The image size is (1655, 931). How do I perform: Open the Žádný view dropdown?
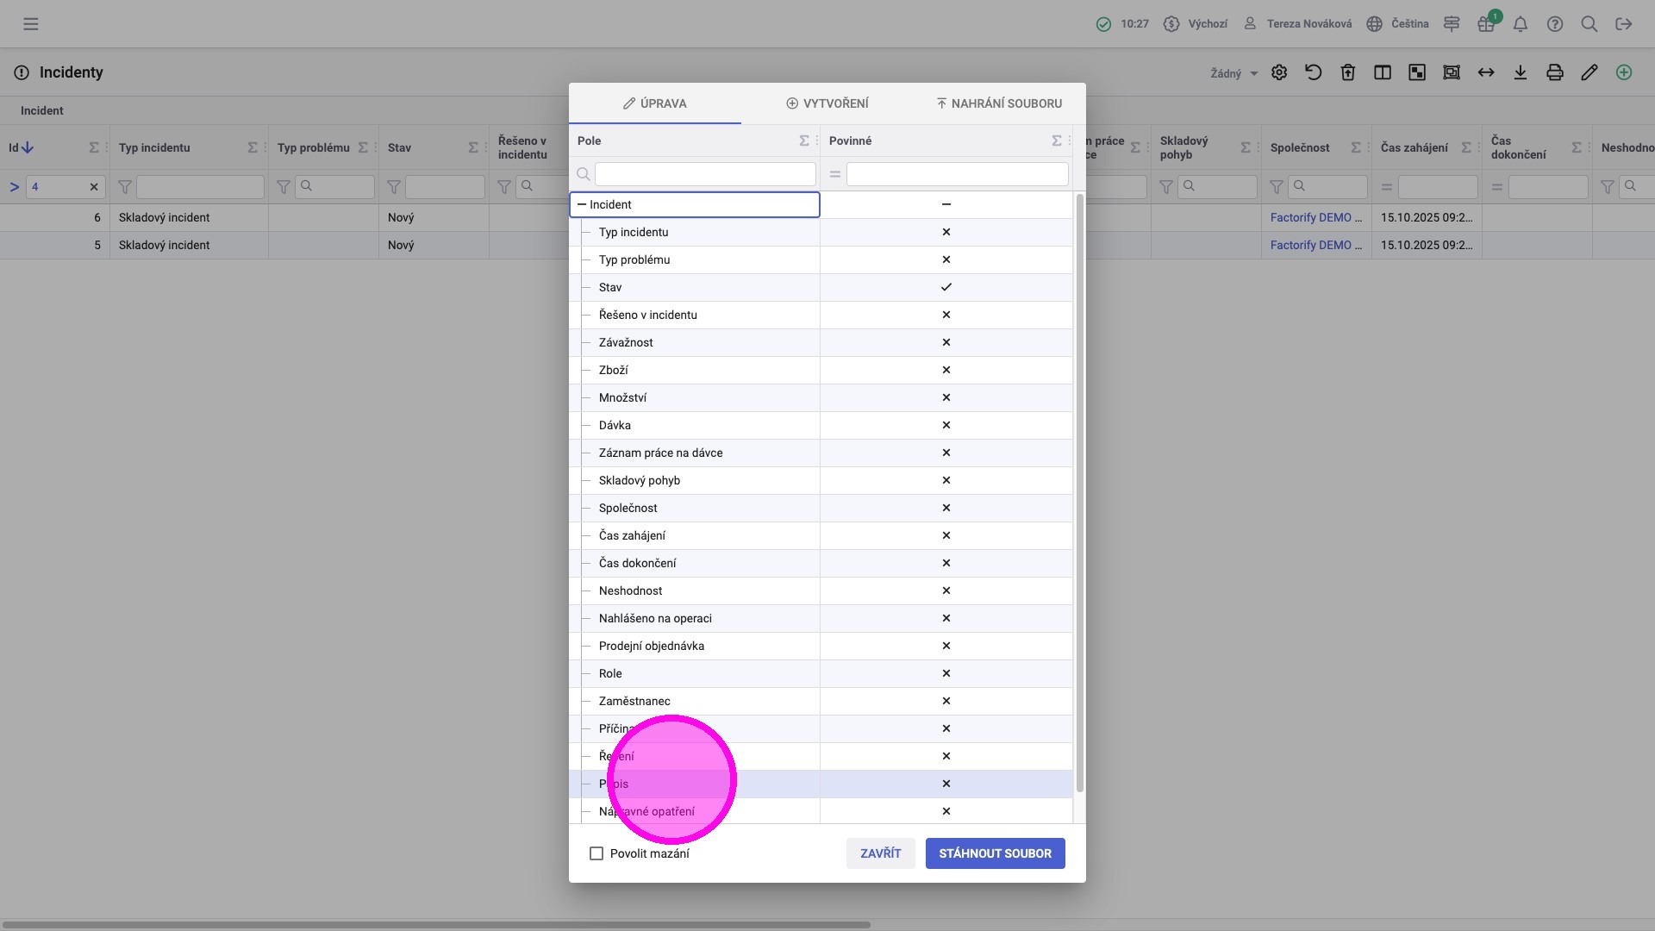point(1233,73)
